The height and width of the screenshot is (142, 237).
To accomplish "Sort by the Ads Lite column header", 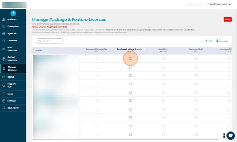I will click(163, 49).
